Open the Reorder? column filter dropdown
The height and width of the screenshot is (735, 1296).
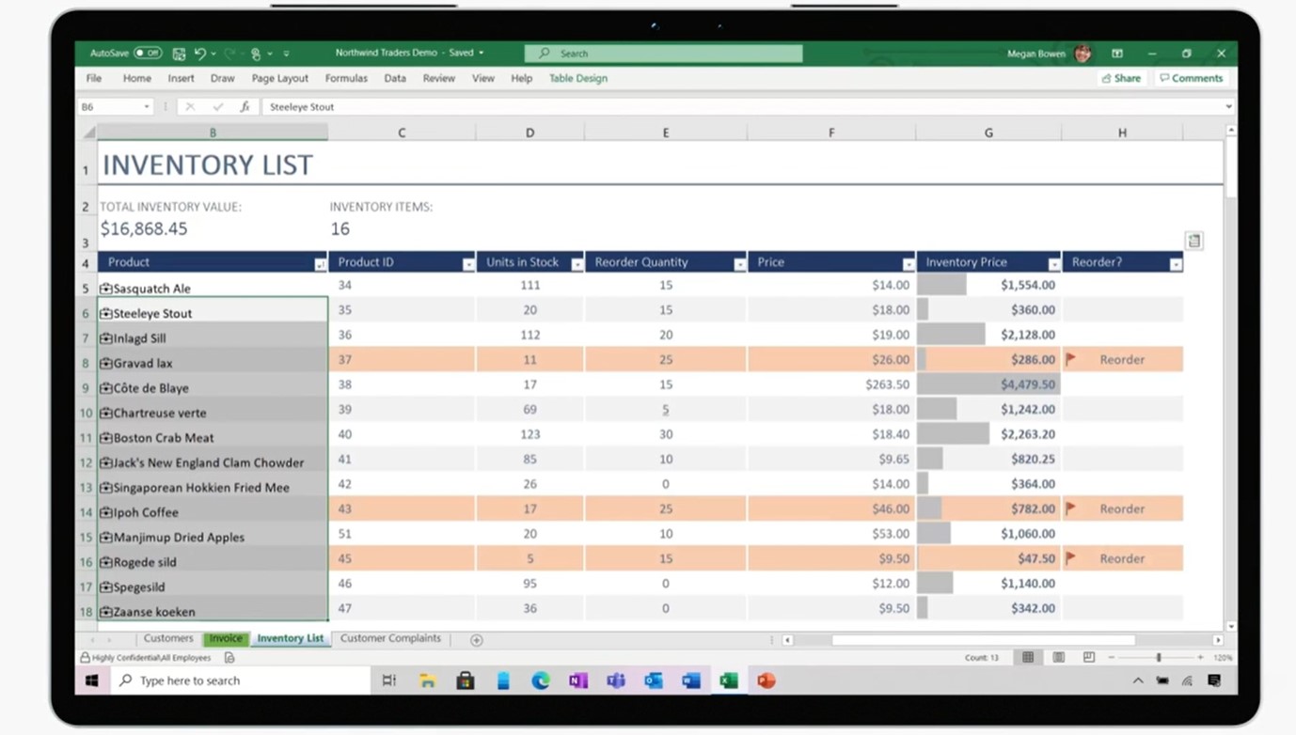[x=1176, y=264]
